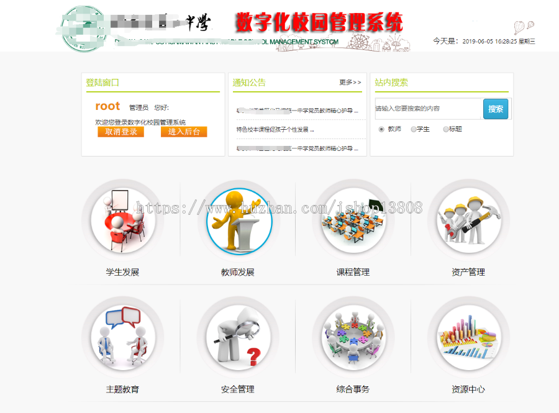
Task: Select the 标题 search radio button
Action: (445, 129)
